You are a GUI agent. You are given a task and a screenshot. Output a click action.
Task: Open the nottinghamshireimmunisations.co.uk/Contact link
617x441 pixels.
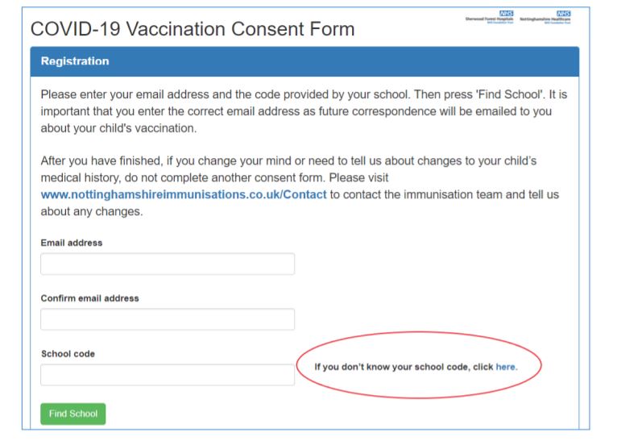184,194
